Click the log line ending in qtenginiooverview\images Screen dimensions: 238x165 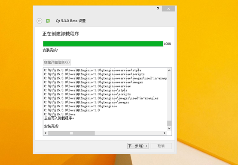coord(93,82)
